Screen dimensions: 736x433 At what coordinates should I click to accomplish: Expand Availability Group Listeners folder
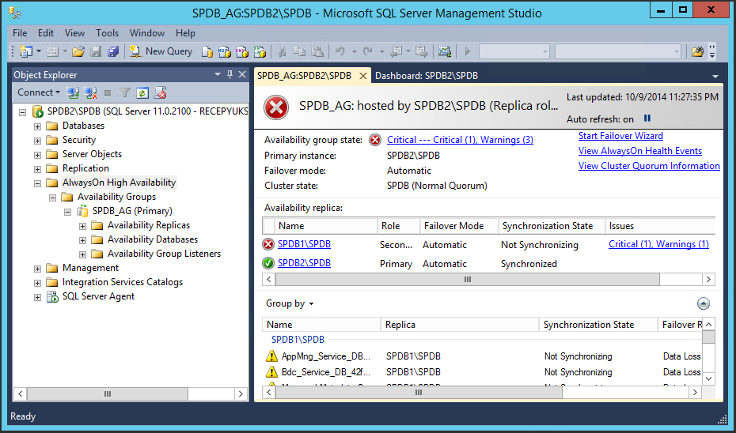pos(82,254)
